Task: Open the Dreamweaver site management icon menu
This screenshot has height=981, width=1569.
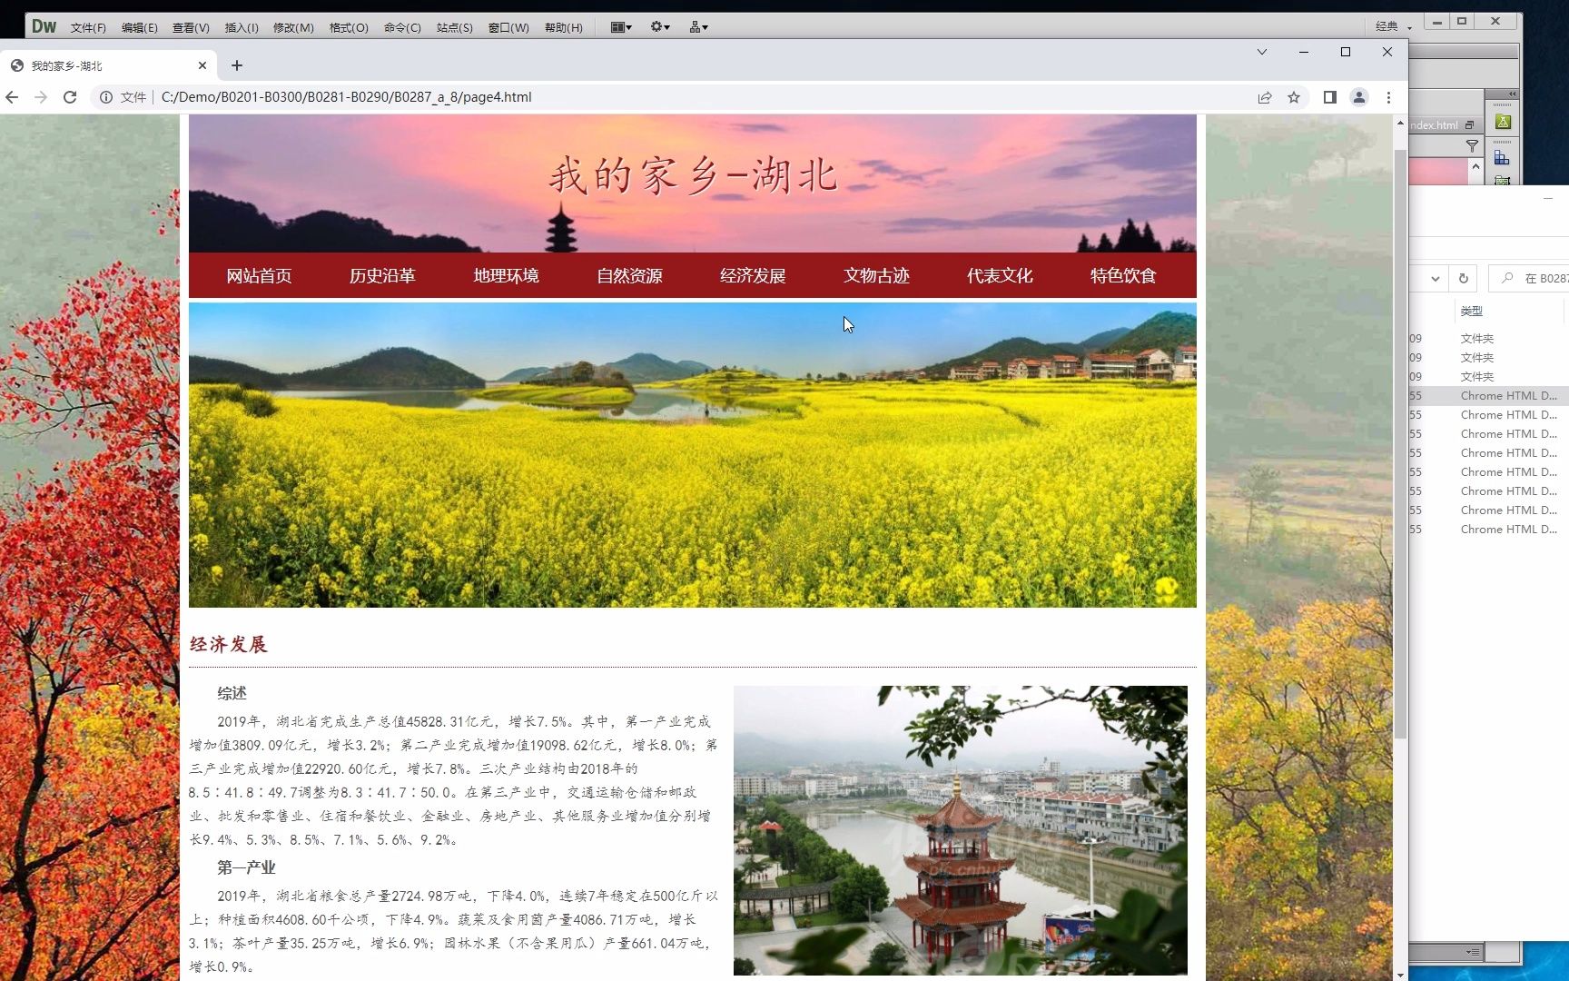Action: pos(698,27)
